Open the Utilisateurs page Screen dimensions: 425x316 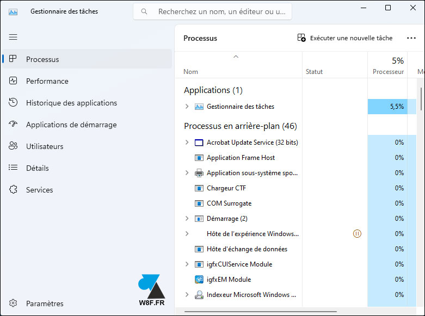[87, 146]
